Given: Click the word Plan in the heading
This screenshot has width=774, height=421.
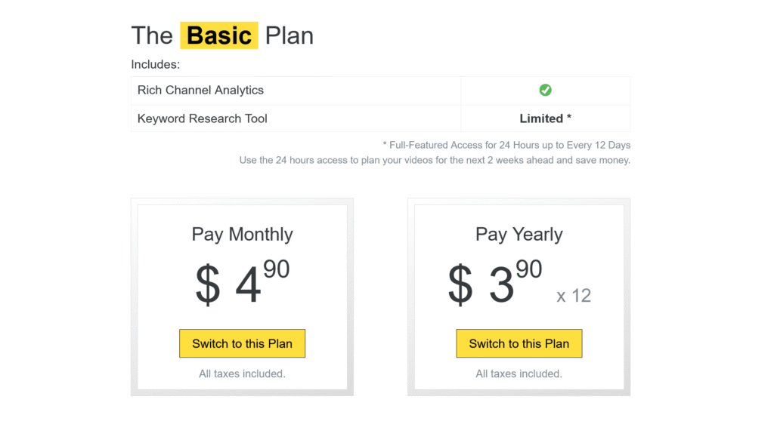Looking at the screenshot, I should pos(289,35).
